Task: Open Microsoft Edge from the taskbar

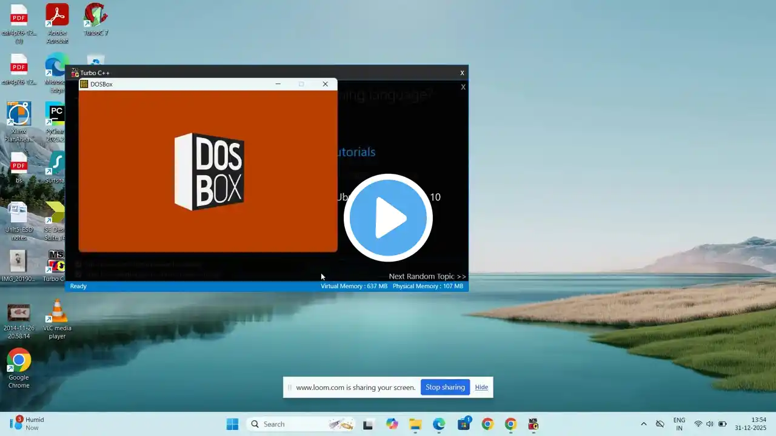Action: [x=439, y=424]
